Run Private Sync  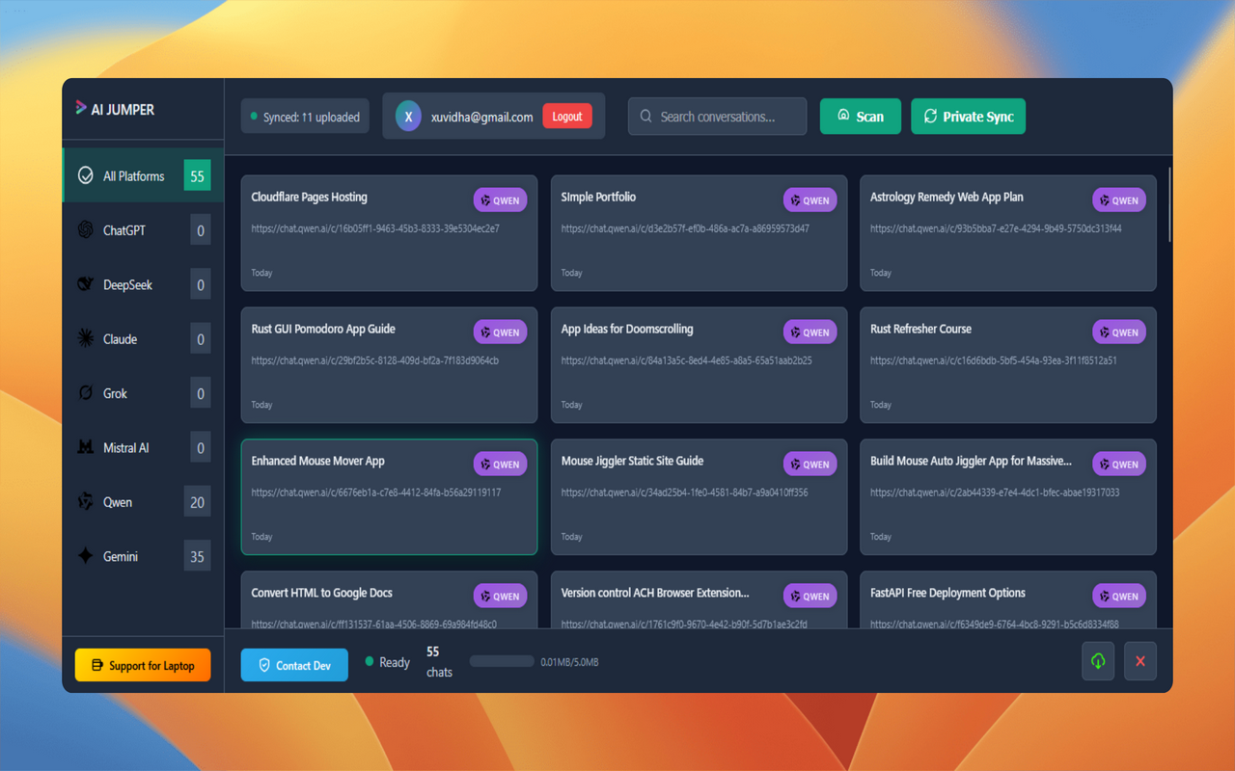coord(969,117)
